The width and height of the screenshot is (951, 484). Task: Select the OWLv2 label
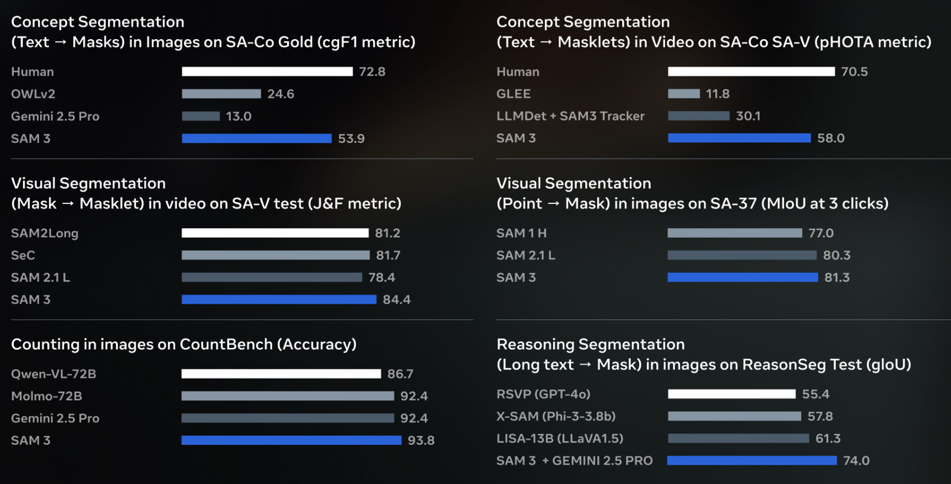point(33,94)
